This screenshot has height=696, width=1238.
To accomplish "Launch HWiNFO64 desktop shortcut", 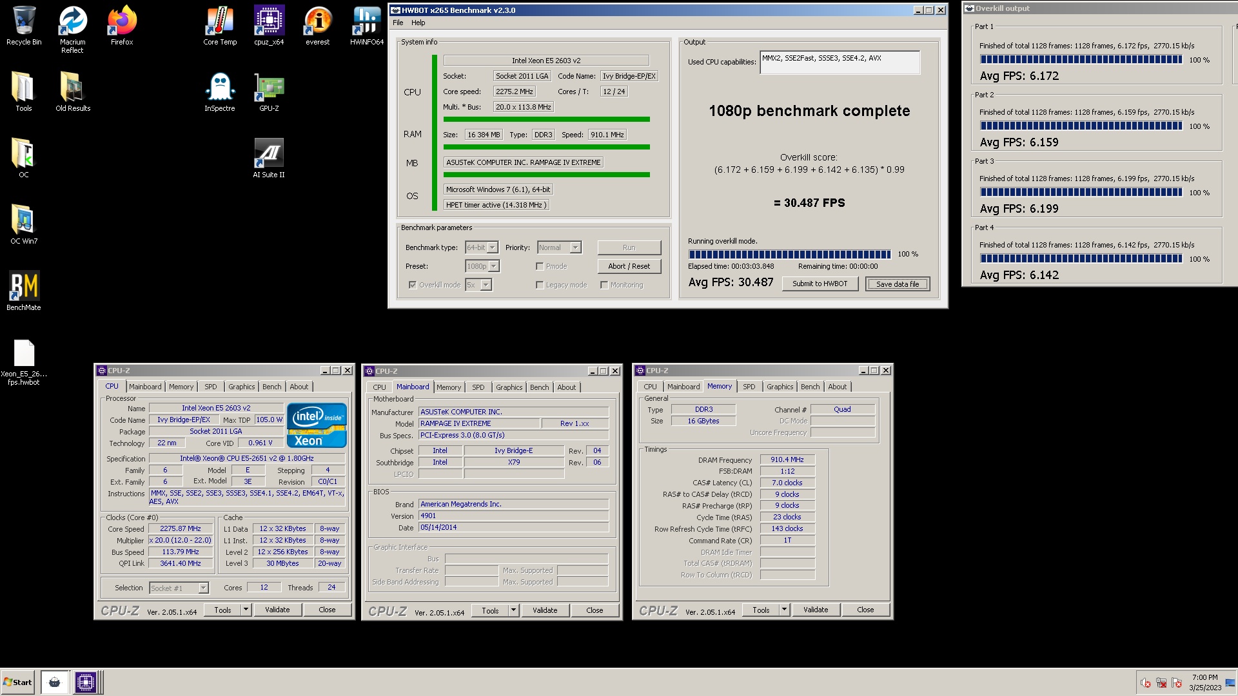I will 367,26.
